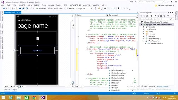Open the designer zoom 67% dropdown
The width and height of the screenshot is (178, 100).
11,87
